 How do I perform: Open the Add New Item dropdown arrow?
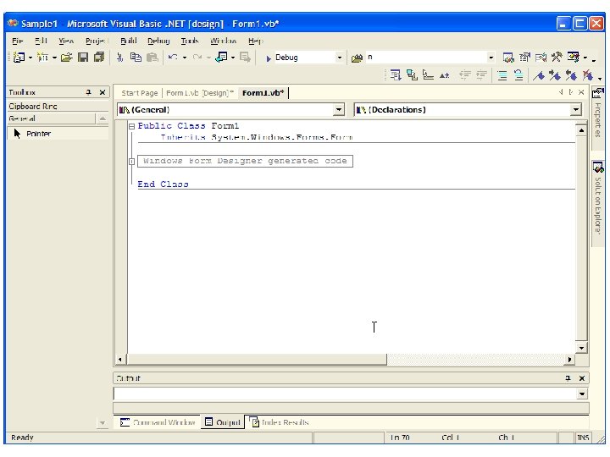pos(54,58)
